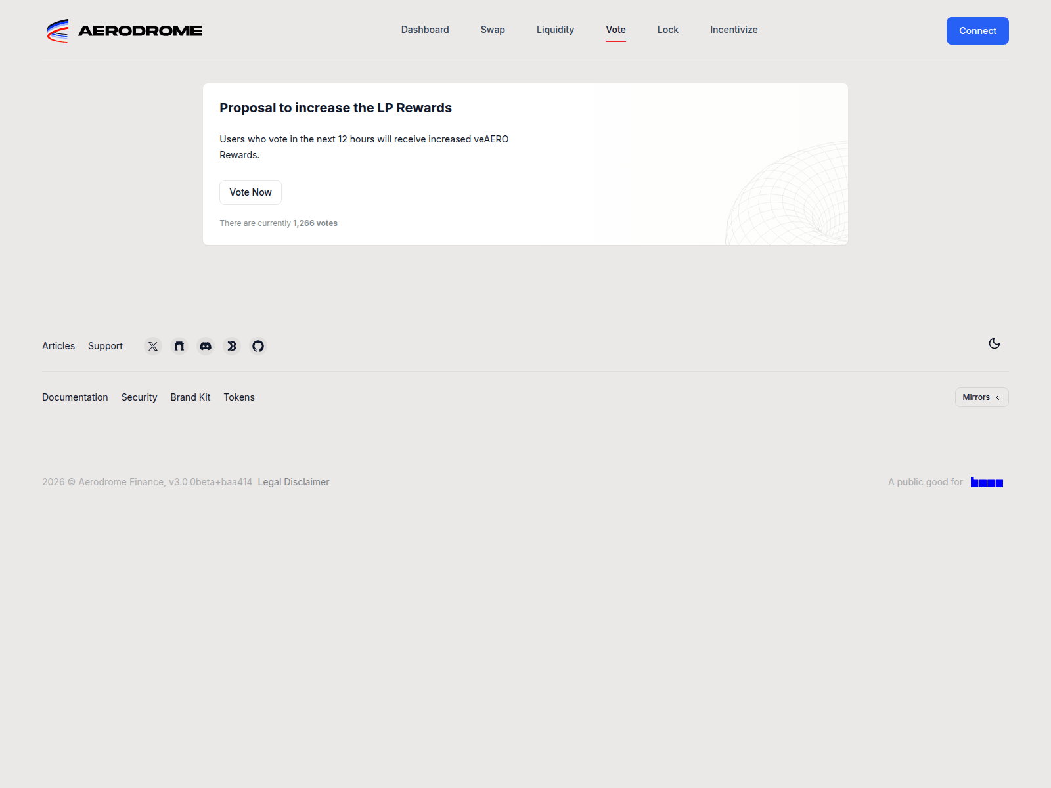1051x788 pixels.
Task: Click the crescent icon between Discord and GitHub
Action: 232,346
